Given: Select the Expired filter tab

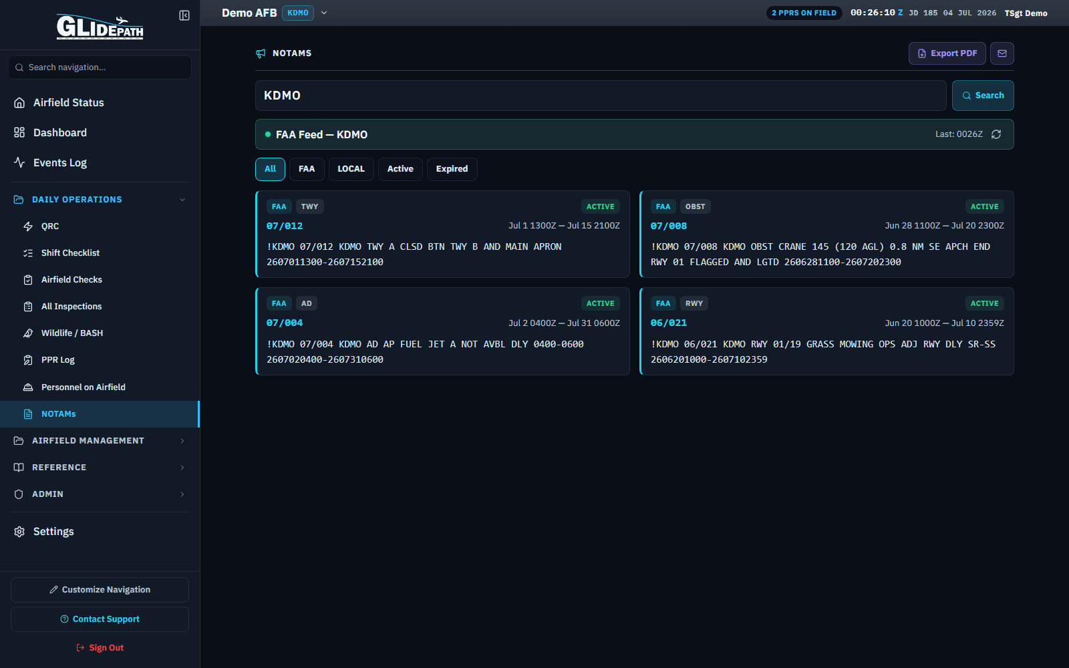Looking at the screenshot, I should 452,169.
